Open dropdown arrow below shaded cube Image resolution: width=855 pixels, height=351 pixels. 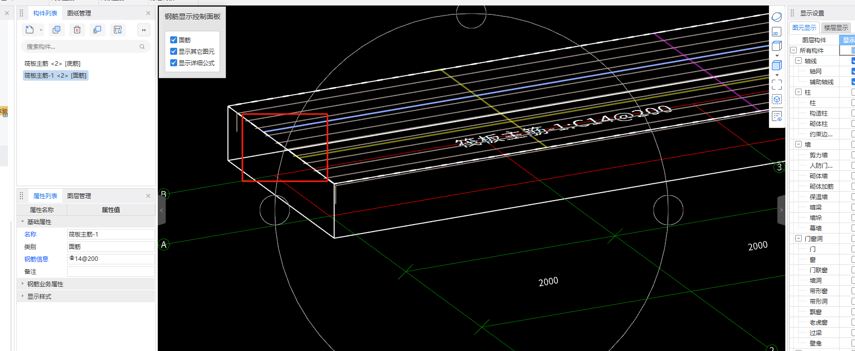tap(777, 75)
